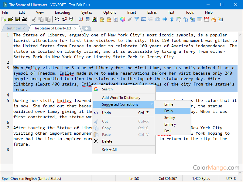Image resolution: width=243 pixels, height=182 pixels.
Task: Click the envelope email toolbar icon
Action: [x=144, y=19]
